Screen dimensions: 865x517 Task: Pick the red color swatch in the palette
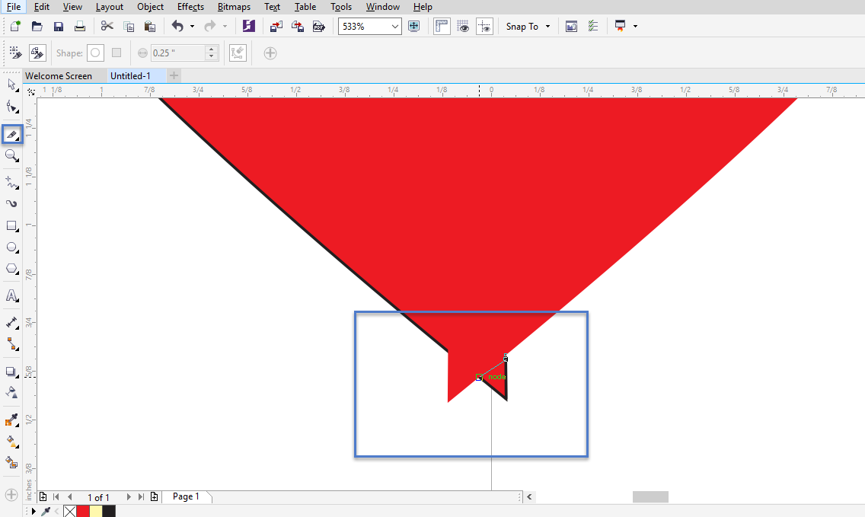click(82, 510)
